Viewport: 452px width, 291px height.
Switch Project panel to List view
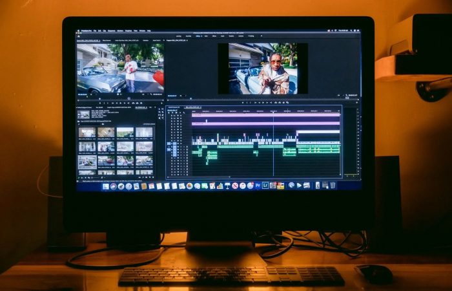82,177
